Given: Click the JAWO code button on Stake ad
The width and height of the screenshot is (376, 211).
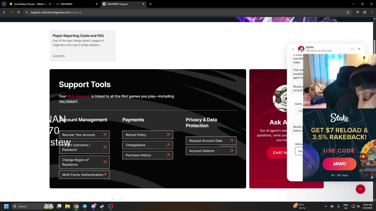Looking at the screenshot, I should tap(339, 164).
